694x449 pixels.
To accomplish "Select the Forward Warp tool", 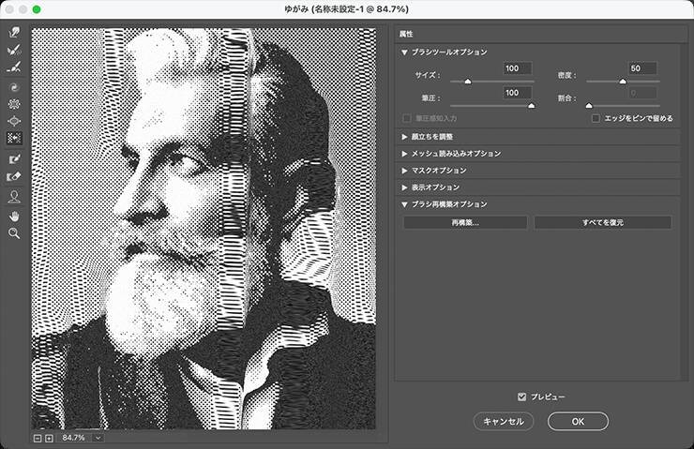I will coord(14,32).
